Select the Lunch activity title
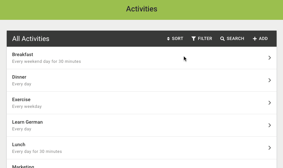The height and width of the screenshot is (168, 283). (x=19, y=144)
